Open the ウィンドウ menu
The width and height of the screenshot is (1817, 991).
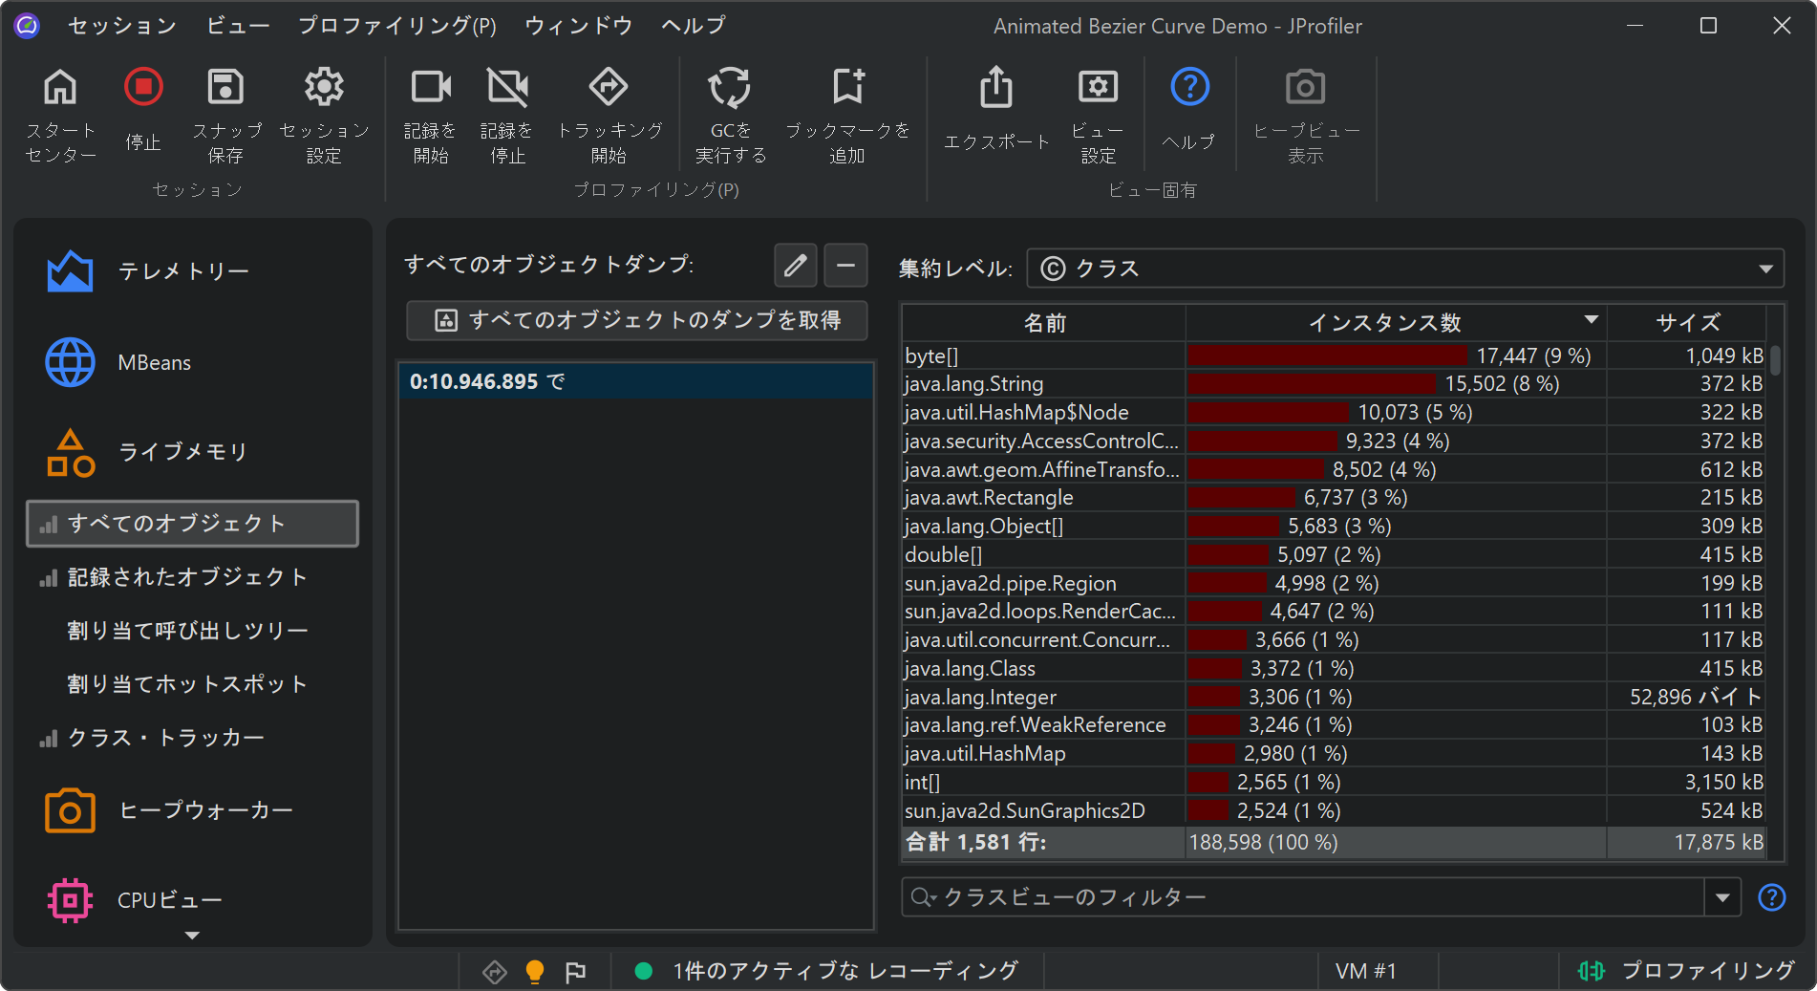(578, 26)
